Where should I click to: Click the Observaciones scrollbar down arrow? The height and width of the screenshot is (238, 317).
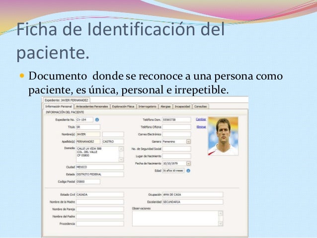(x=221, y=224)
